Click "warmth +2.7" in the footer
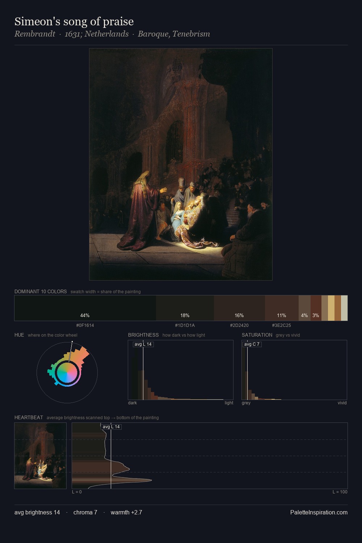This screenshot has height=543, width=362. (x=126, y=513)
